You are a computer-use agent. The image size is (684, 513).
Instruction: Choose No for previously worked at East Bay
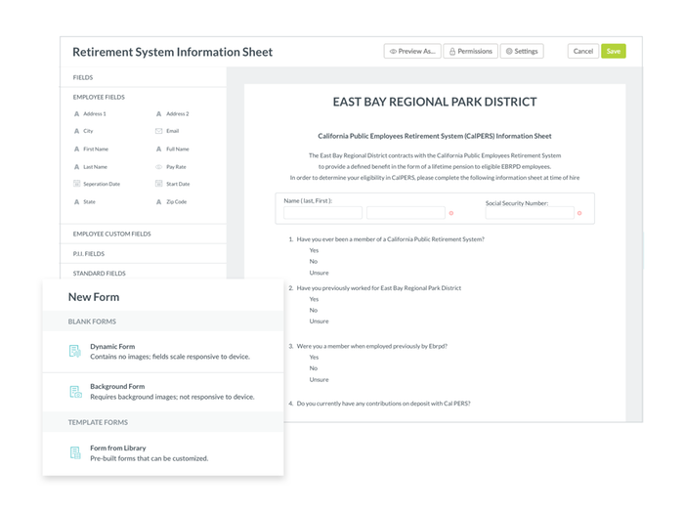click(314, 310)
